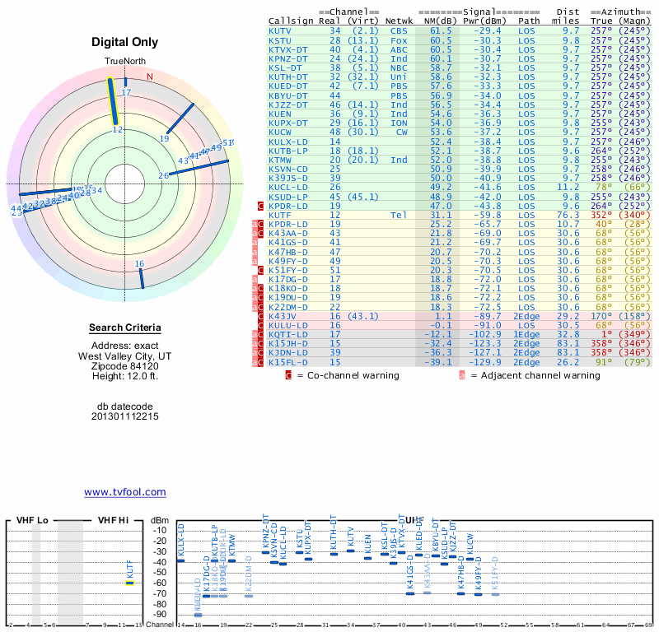Image resolution: width=659 pixels, height=632 pixels.
Task: Click the ION network cell
Action: coord(399,123)
